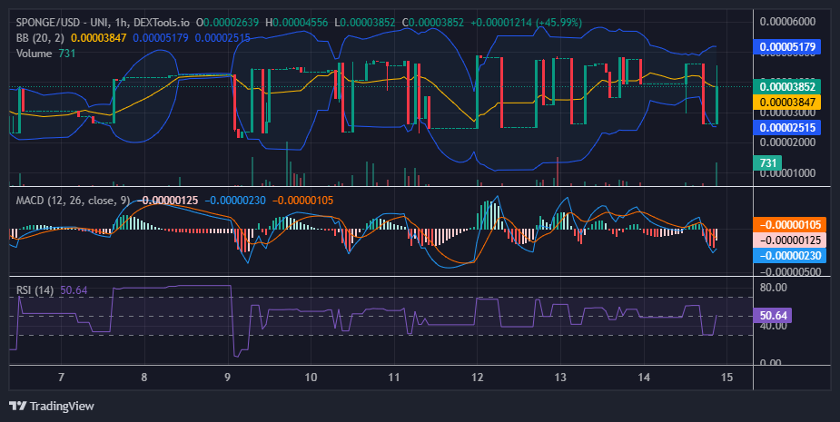
Task: Click date 12 on the time axis
Action: click(477, 377)
